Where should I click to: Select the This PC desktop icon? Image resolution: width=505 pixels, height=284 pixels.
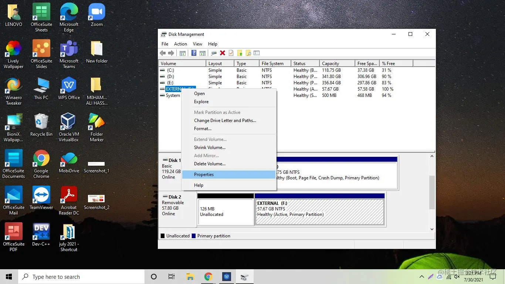click(41, 88)
